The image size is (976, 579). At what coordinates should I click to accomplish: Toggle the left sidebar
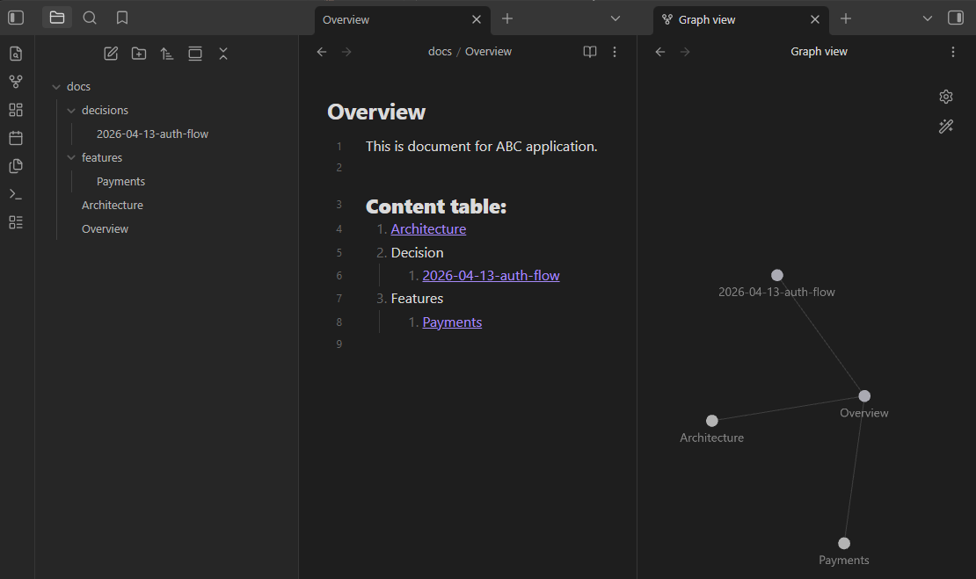tap(16, 18)
